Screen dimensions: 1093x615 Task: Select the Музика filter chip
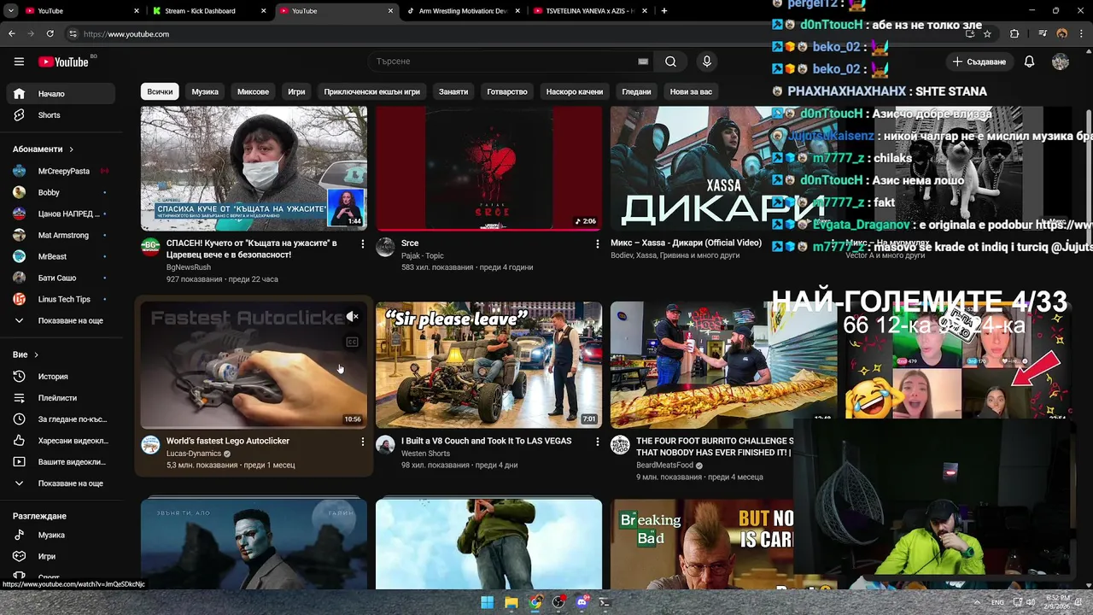[205, 91]
